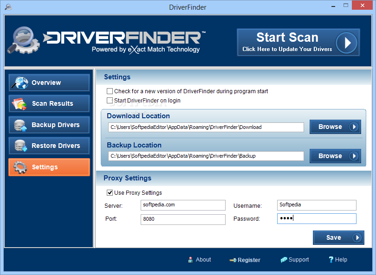Select the Settings sidebar item
Viewport: 376px width, 275px height.
(x=49, y=167)
